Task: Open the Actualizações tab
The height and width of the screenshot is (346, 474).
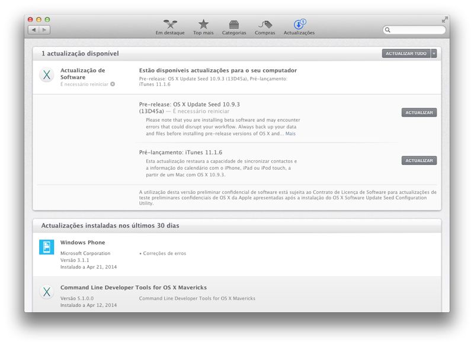Action: click(299, 27)
